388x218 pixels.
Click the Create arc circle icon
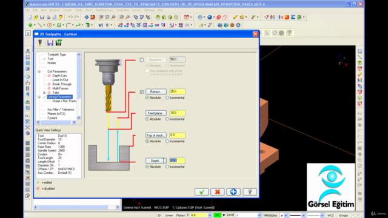click(49, 25)
